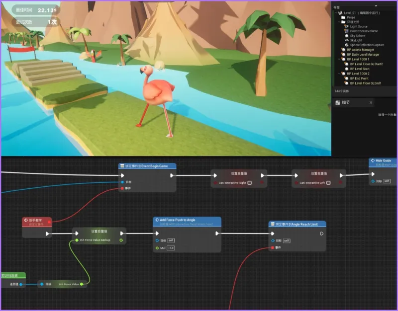This screenshot has width=398, height=311.
Task: Click the Sky Sphere actor icon
Action: coord(346,36)
